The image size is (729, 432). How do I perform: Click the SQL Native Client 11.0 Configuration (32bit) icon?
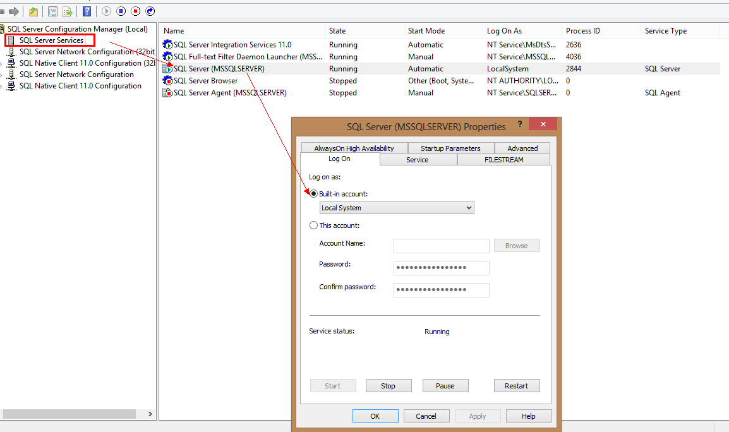pos(11,63)
